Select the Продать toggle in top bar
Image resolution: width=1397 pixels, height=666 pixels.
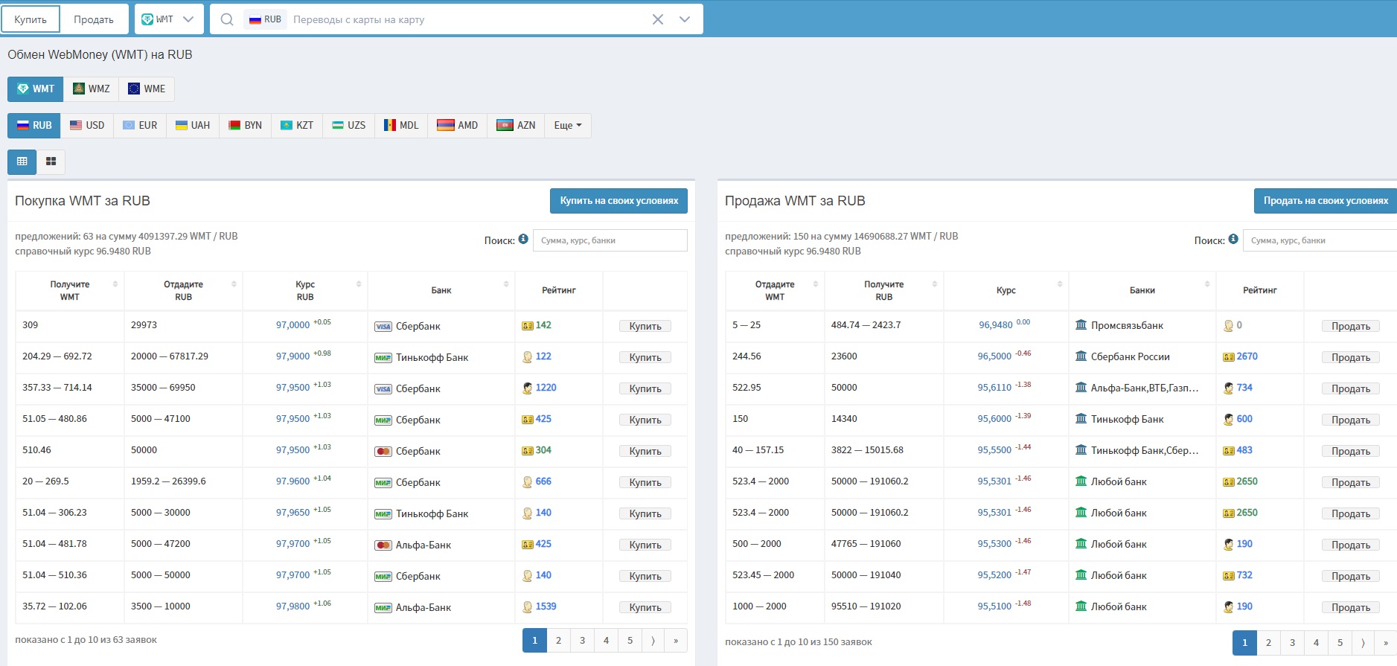[x=94, y=19]
